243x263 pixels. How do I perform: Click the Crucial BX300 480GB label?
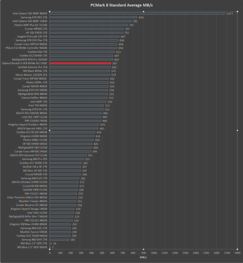point(35,186)
